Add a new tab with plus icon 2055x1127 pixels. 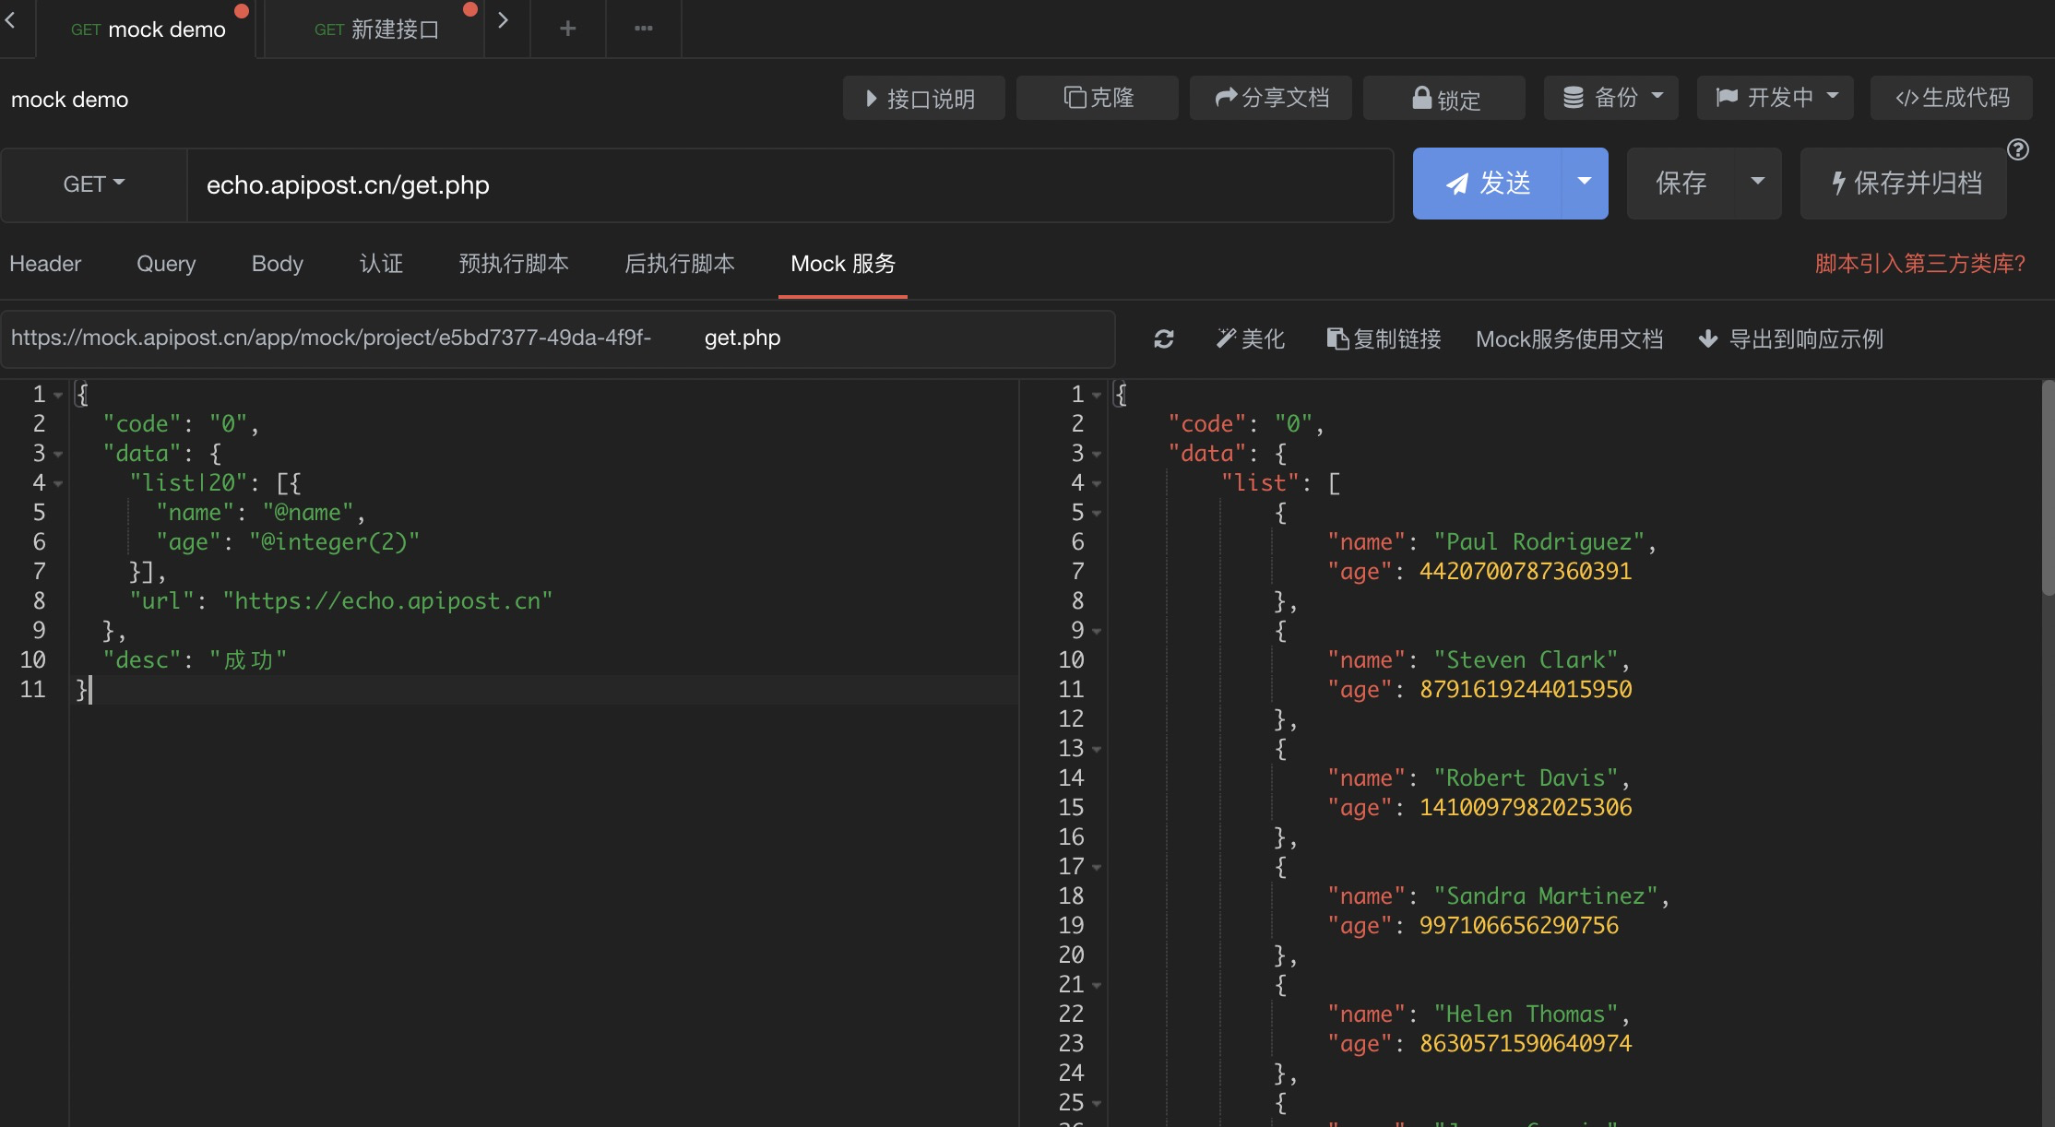[568, 29]
